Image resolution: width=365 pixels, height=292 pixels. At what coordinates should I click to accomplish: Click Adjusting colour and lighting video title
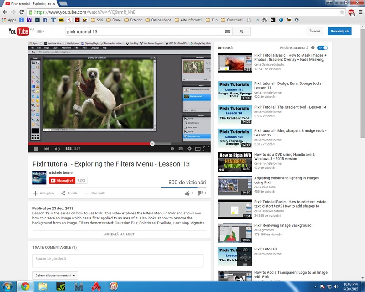pyautogui.click(x=287, y=180)
